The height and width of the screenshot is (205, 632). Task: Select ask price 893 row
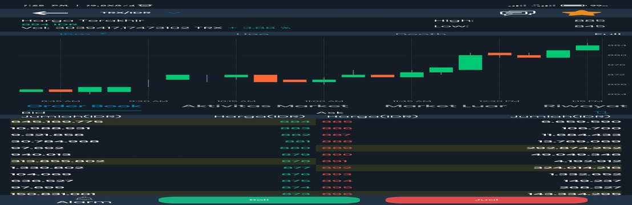click(469, 174)
